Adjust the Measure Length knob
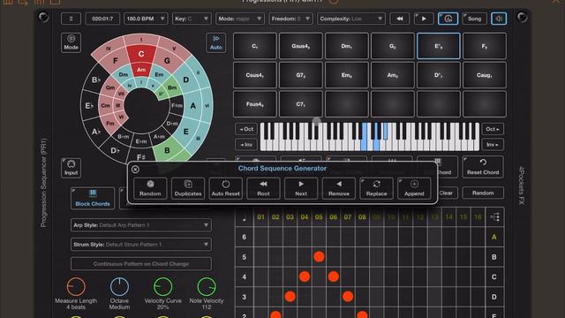Viewport: 565px width, 318px height. pyautogui.click(x=76, y=287)
